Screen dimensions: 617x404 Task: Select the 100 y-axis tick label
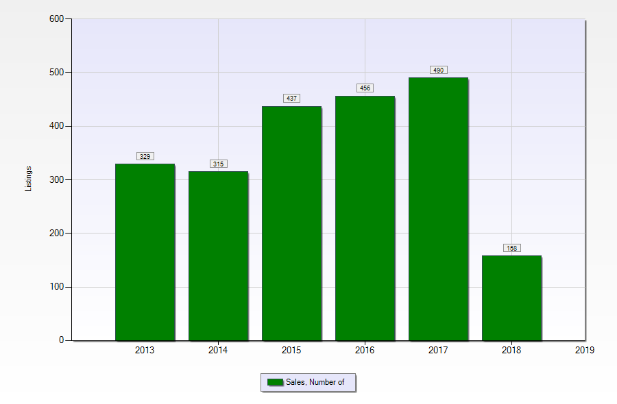(57, 287)
